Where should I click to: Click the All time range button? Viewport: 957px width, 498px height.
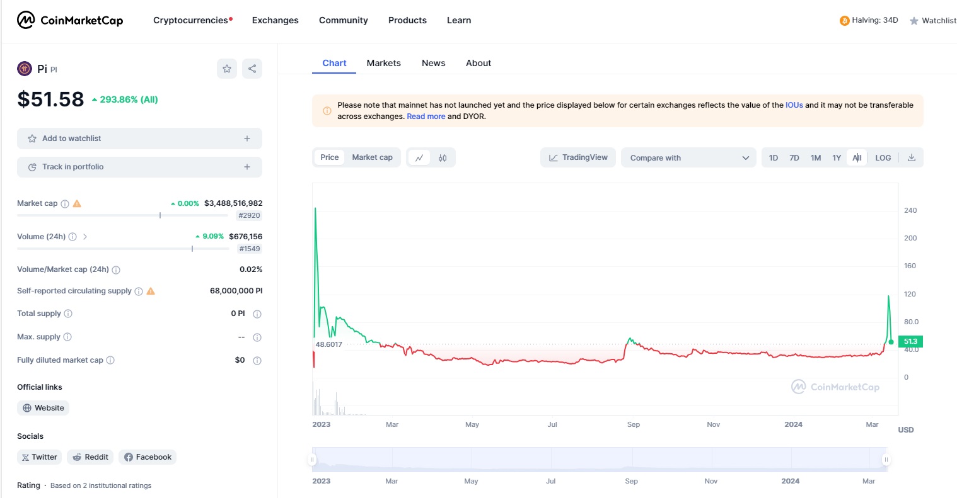click(857, 157)
